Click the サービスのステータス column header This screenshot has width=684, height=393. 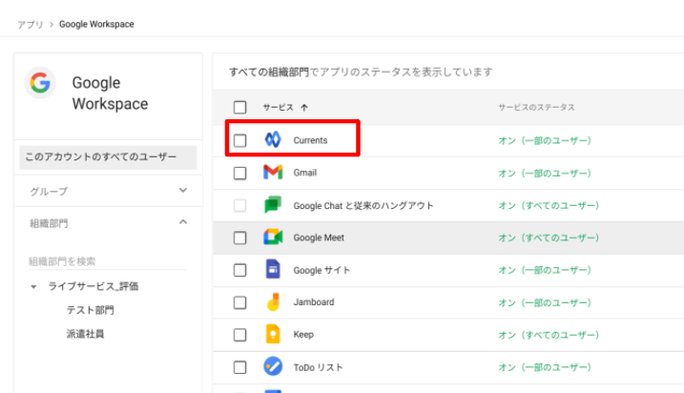point(536,107)
